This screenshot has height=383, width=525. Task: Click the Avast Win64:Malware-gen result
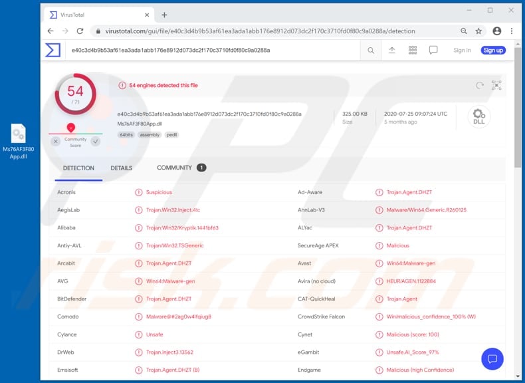pyautogui.click(x=411, y=263)
